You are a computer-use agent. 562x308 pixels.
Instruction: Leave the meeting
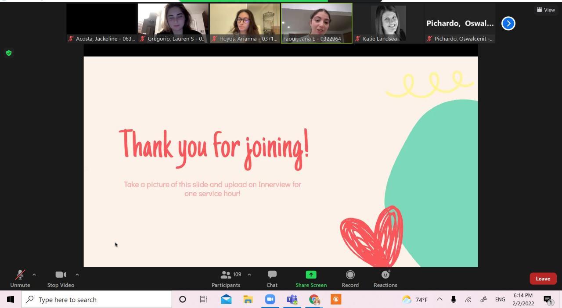(x=543, y=279)
